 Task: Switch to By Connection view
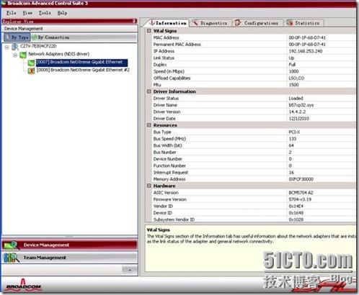50,37
